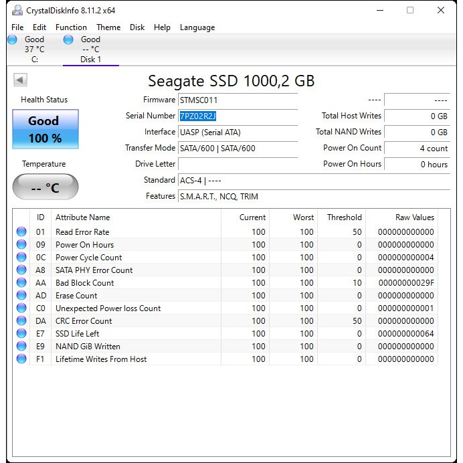Viewport: 463px width, 463px height.
Task: Click the Current column header
Action: pos(245,217)
